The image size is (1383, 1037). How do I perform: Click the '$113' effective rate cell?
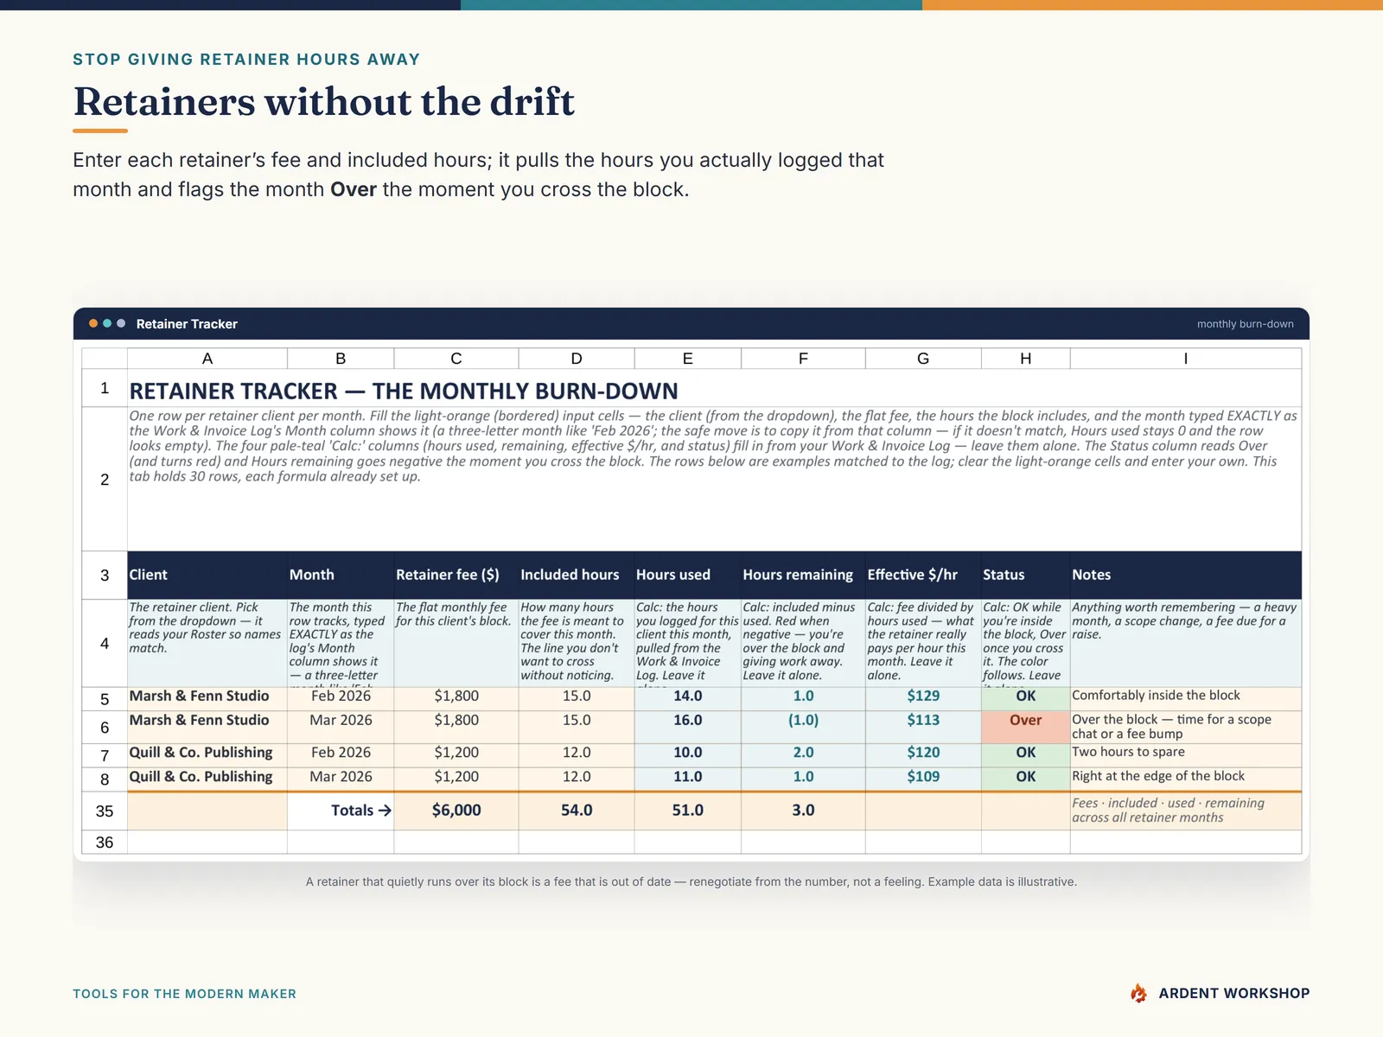(x=923, y=727)
